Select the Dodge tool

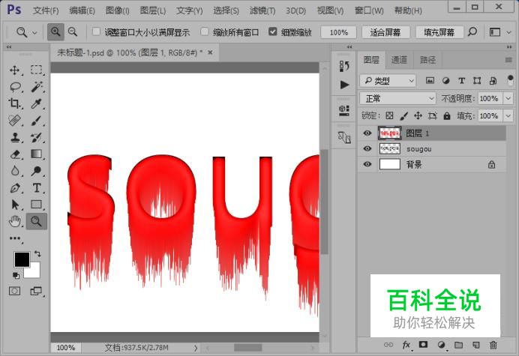click(x=37, y=171)
